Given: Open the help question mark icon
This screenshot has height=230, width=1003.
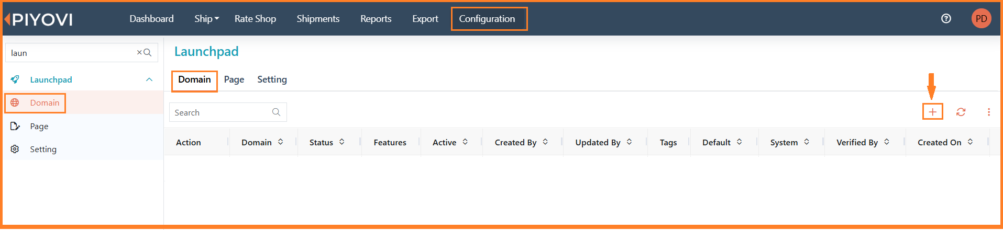Looking at the screenshot, I should [x=946, y=19].
